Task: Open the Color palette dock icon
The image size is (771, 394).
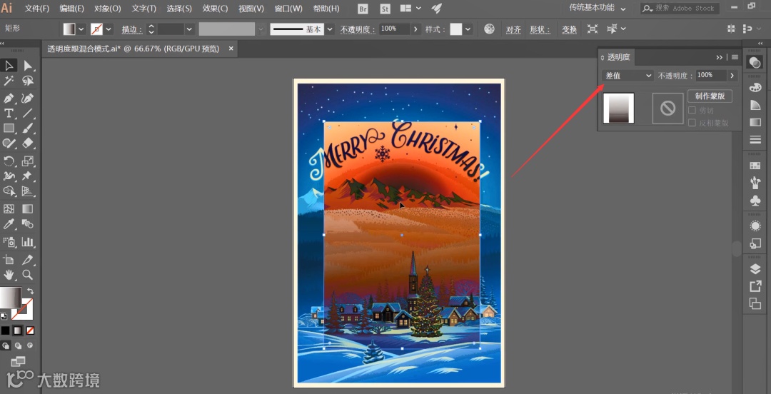Action: pyautogui.click(x=755, y=88)
